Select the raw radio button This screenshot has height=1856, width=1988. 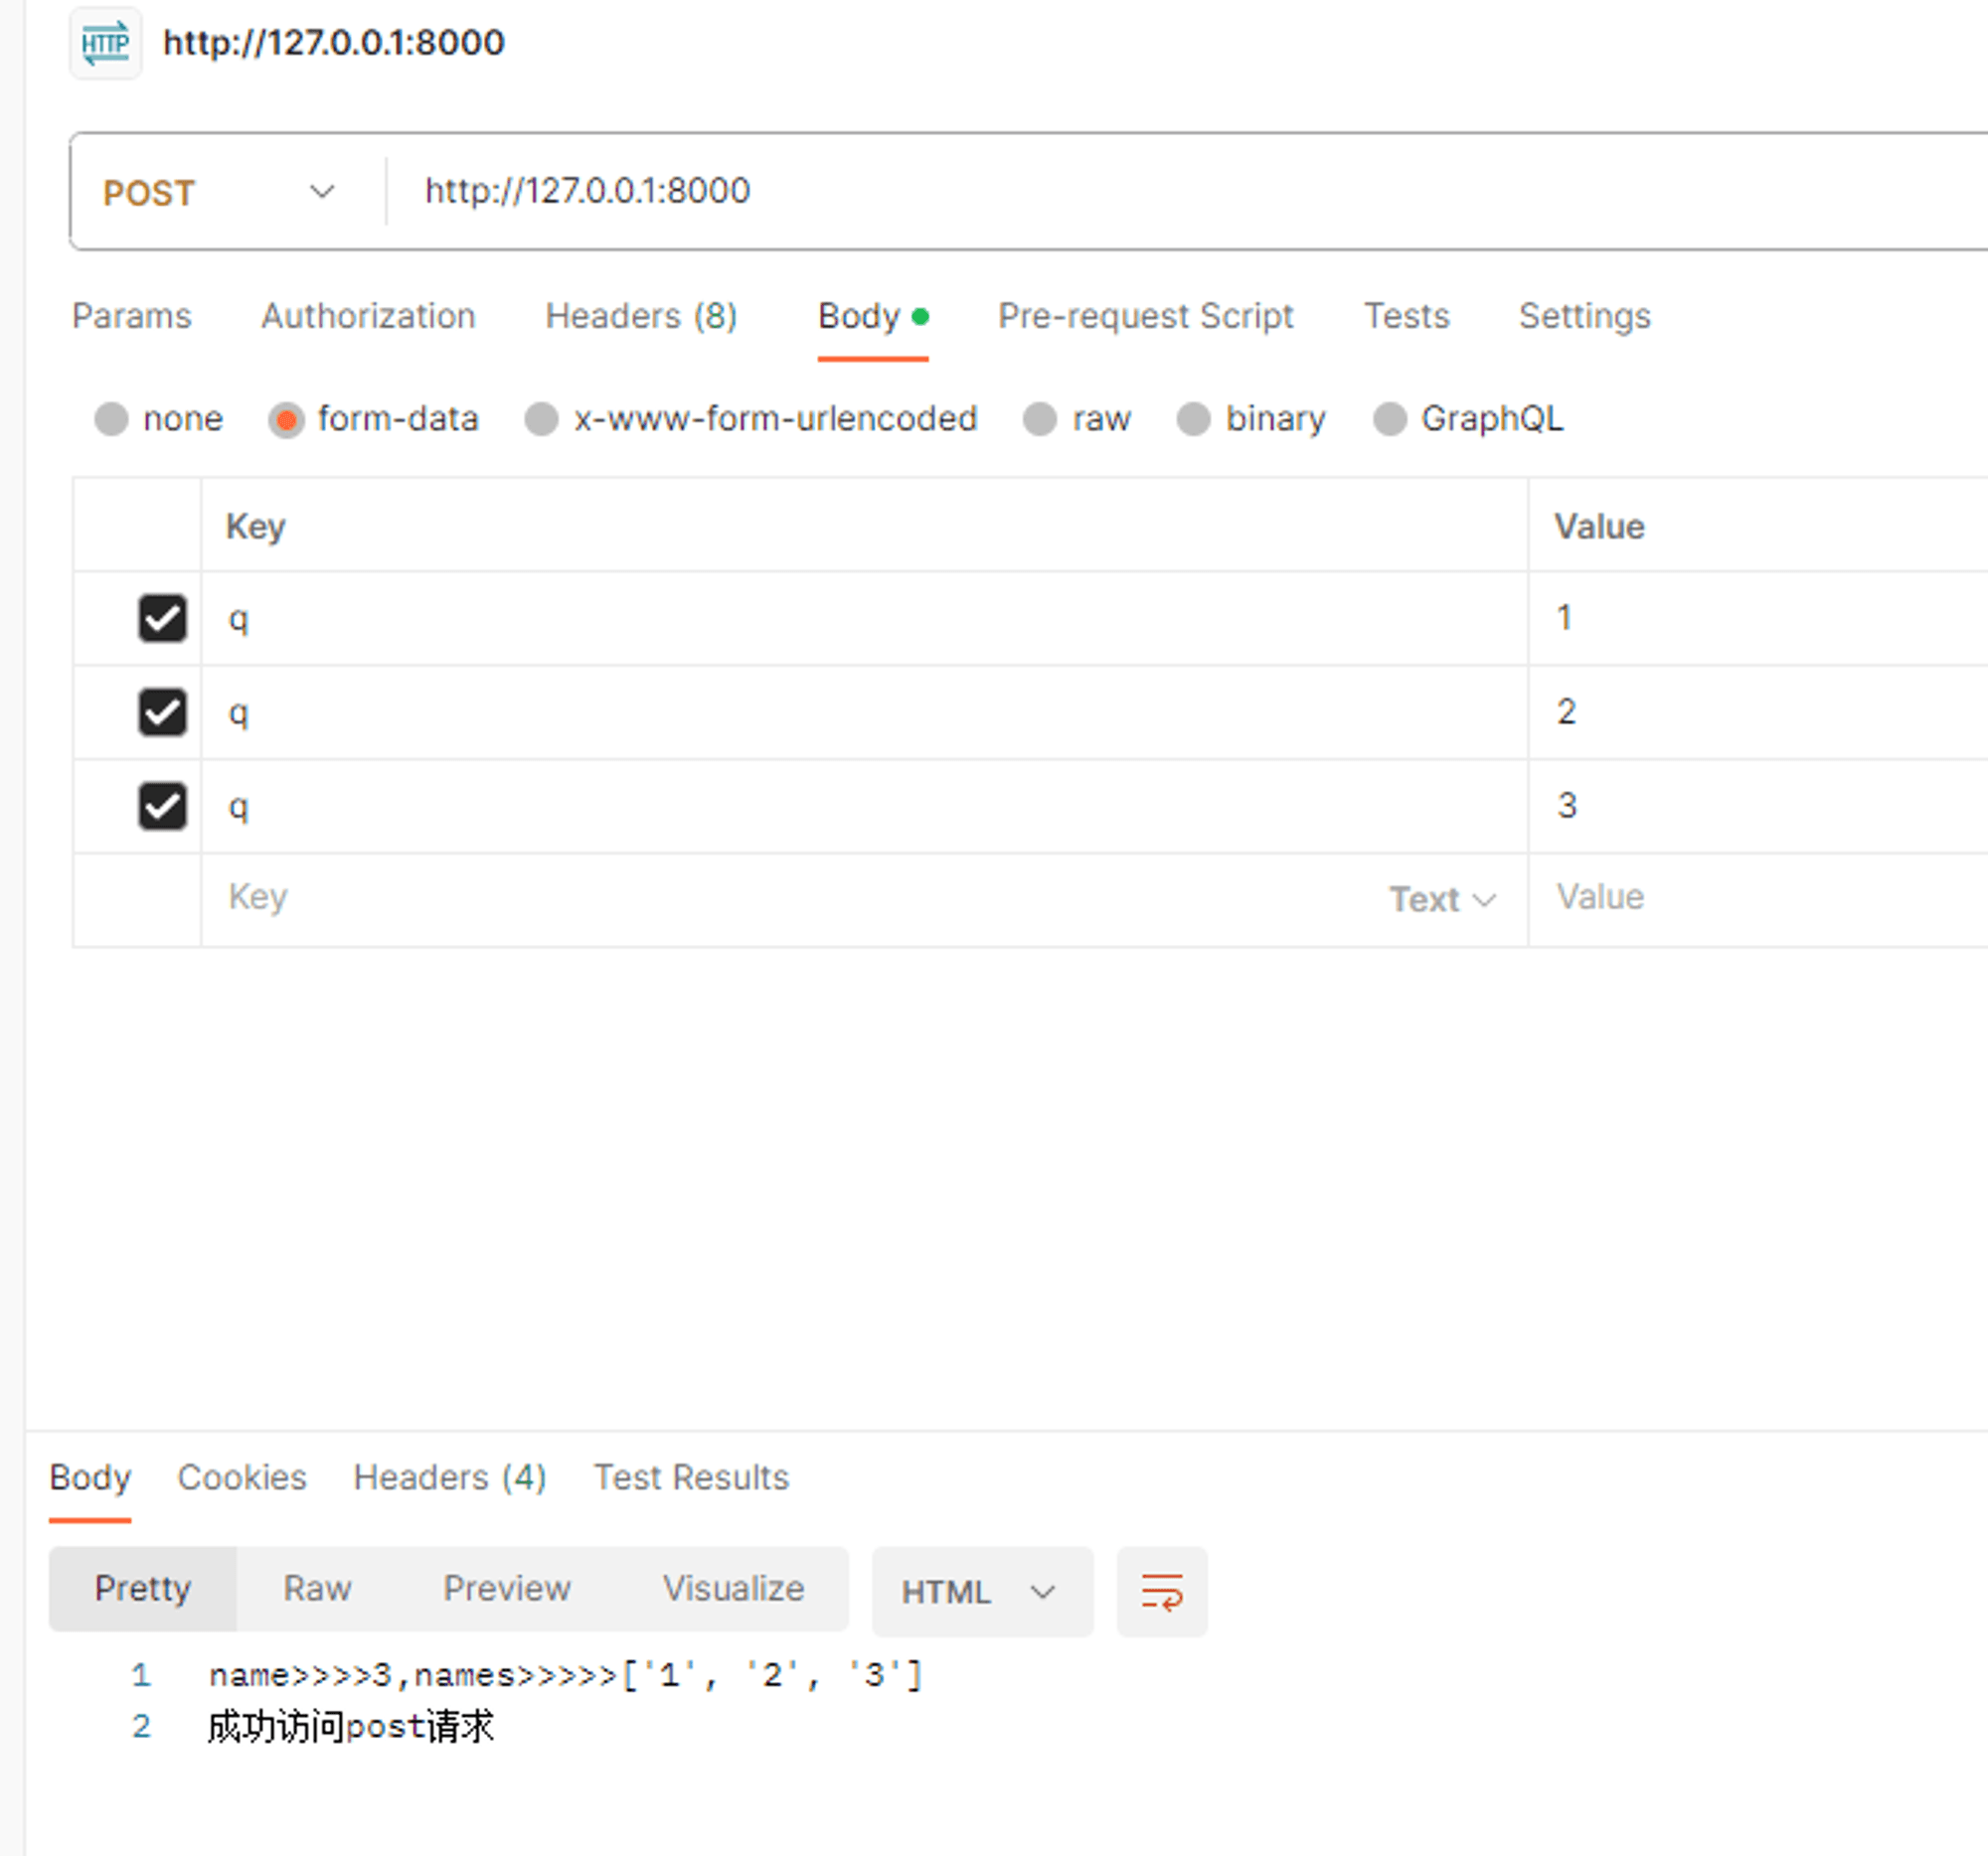click(x=1041, y=417)
